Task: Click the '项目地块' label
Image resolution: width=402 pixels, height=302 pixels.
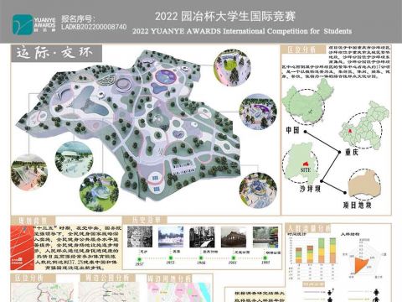Action: point(357,205)
